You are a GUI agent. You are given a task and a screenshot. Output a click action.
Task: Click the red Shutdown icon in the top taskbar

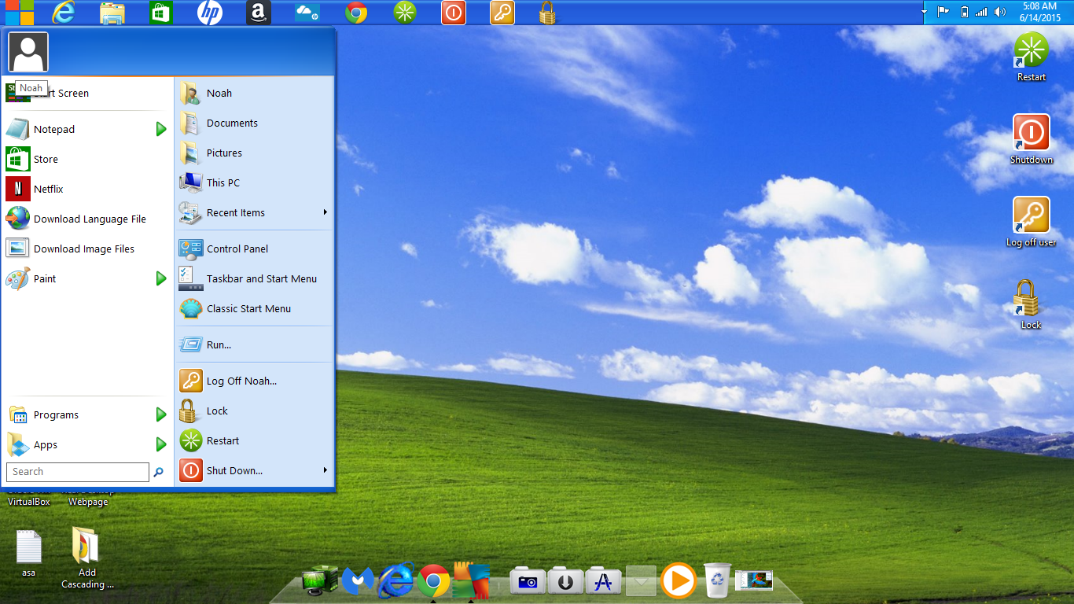(454, 13)
